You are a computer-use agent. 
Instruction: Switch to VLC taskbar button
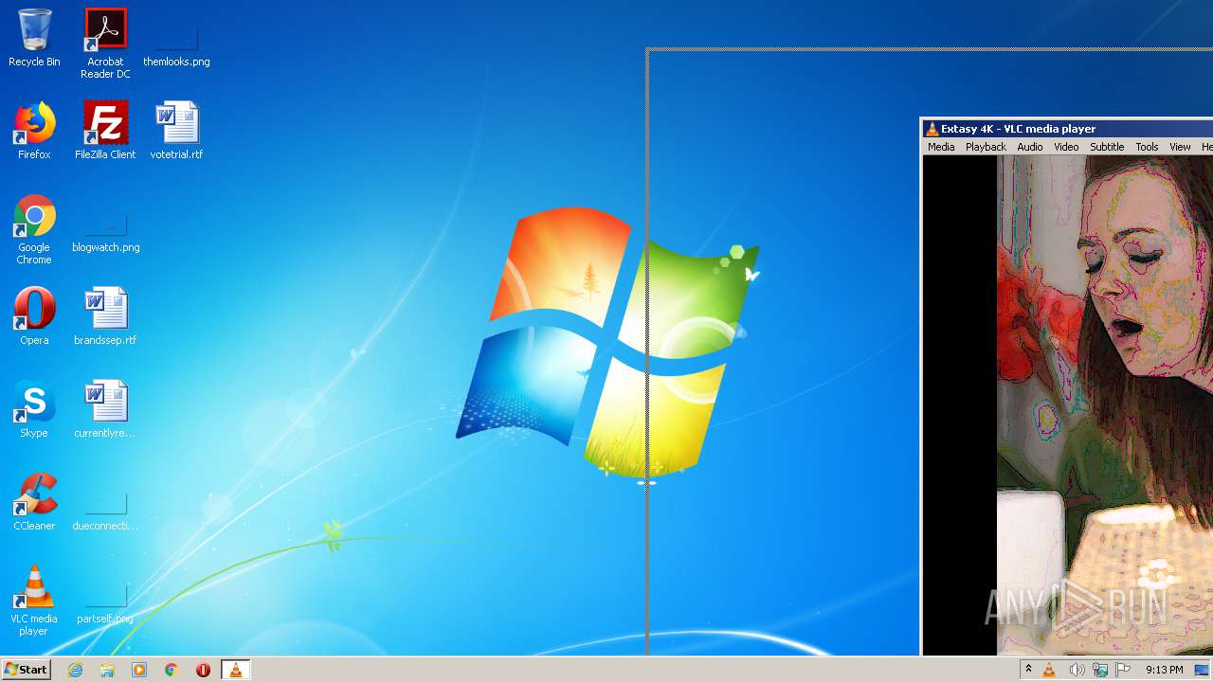coord(236,670)
